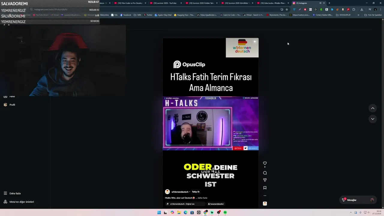
Task: Open Tüm Yer İşaretleri folder
Action: [x=373, y=15]
